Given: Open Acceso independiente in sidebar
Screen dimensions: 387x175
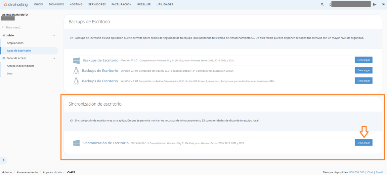Looking at the screenshot, I should pos(21,66).
